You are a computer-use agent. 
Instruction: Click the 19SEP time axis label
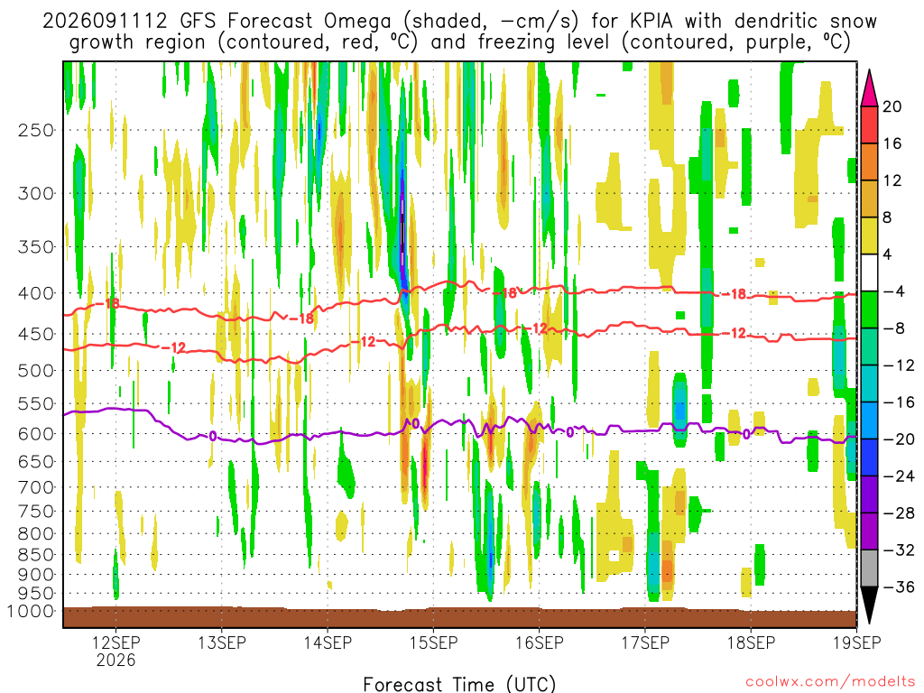coord(856,642)
